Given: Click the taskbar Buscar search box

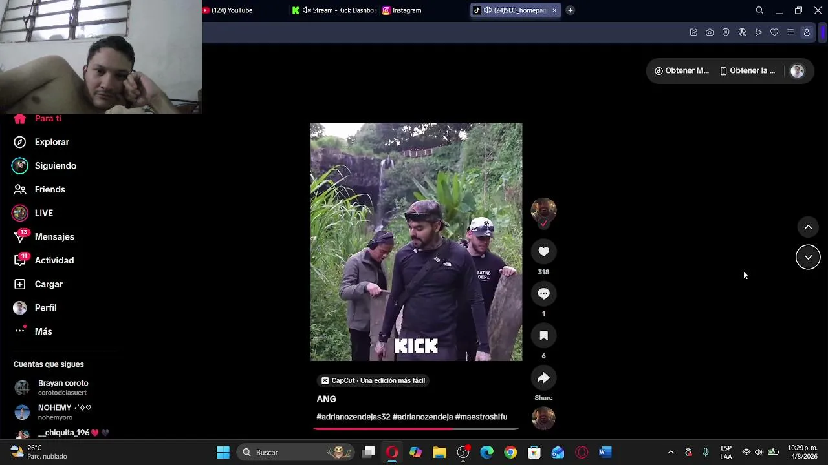Looking at the screenshot, I should click(x=296, y=452).
